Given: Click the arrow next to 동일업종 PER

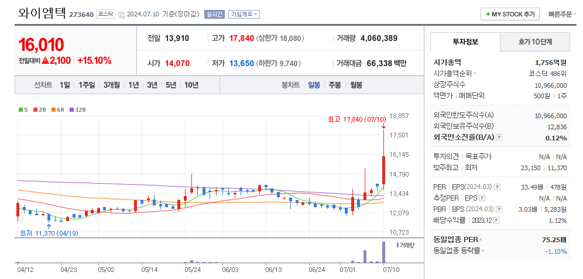Looking at the screenshot, I should [481, 240].
